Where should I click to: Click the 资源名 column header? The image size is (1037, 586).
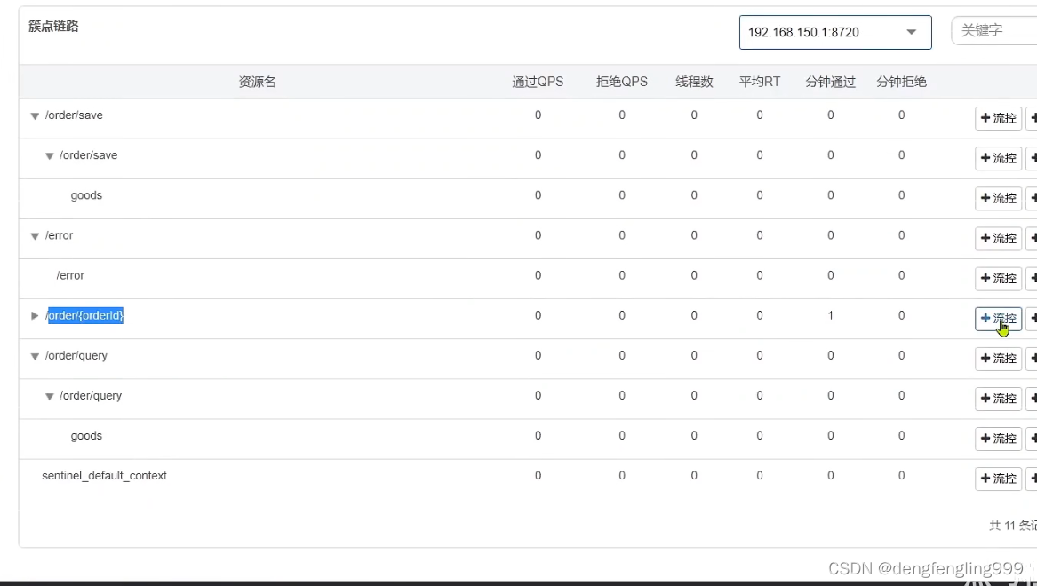257,82
